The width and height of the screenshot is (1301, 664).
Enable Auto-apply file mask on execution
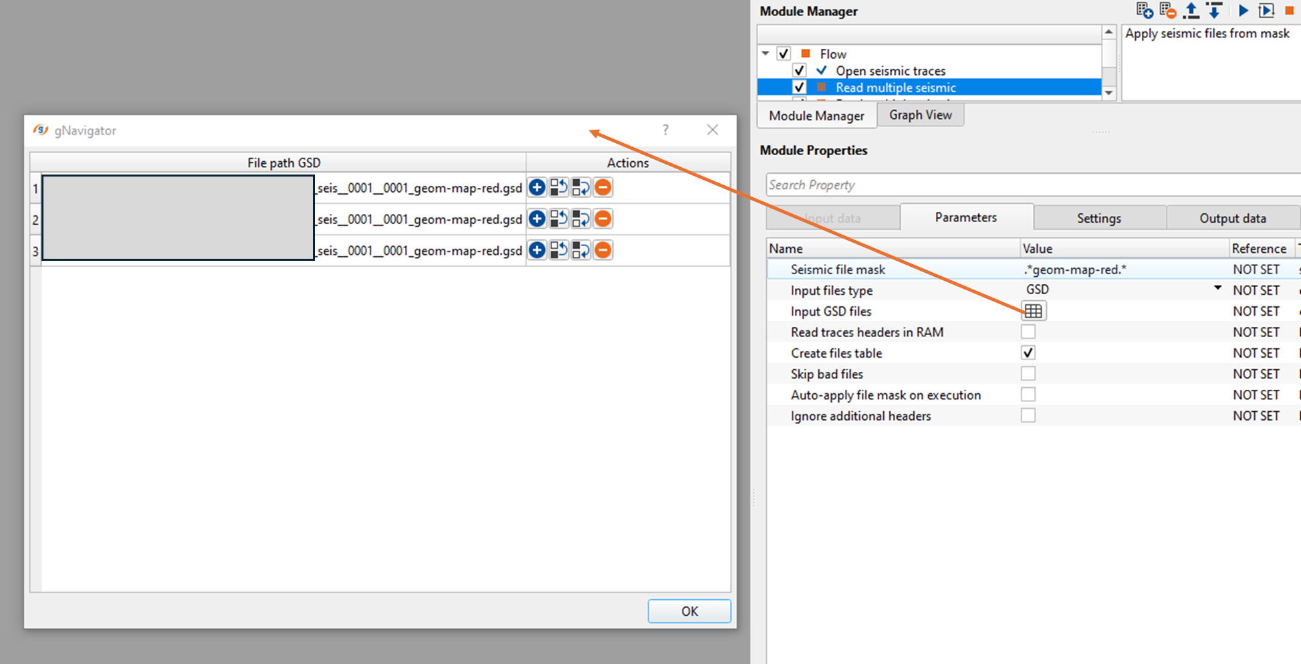pos(1028,395)
